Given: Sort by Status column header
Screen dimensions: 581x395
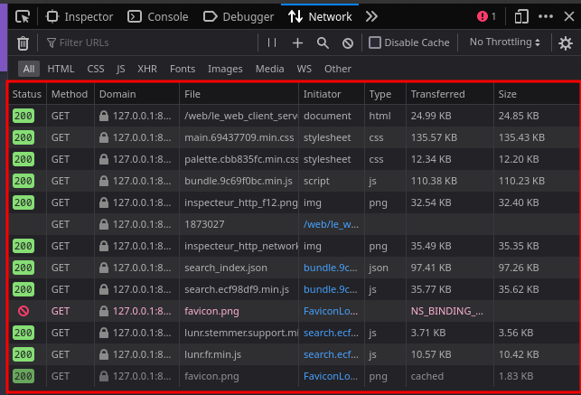Looking at the screenshot, I should click(x=27, y=94).
